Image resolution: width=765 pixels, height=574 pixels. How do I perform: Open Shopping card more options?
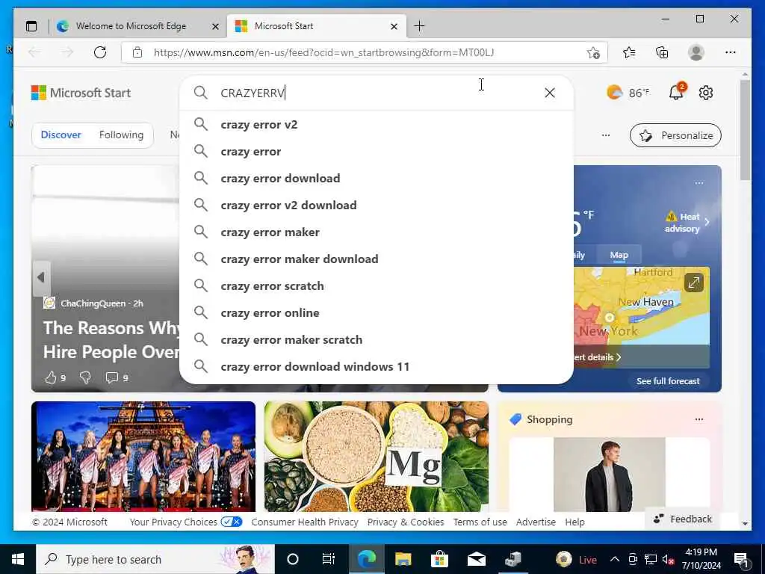pyautogui.click(x=699, y=419)
